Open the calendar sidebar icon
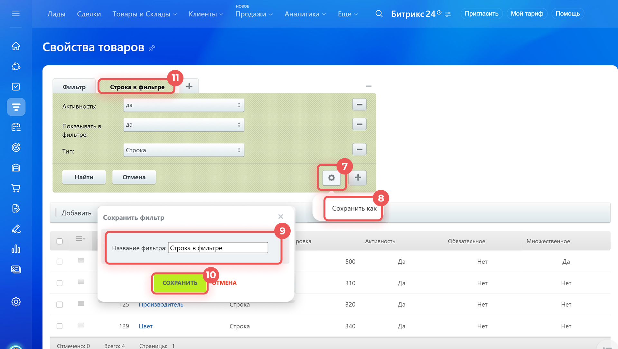 (x=16, y=127)
